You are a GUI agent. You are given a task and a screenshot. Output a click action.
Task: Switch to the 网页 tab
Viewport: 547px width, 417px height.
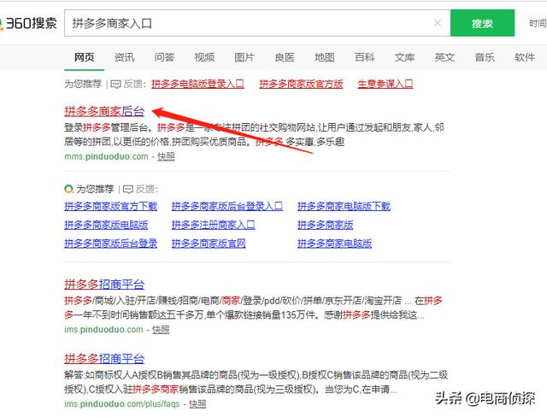pyautogui.click(x=84, y=57)
